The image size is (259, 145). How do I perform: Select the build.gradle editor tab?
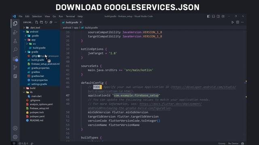pos(72,22)
